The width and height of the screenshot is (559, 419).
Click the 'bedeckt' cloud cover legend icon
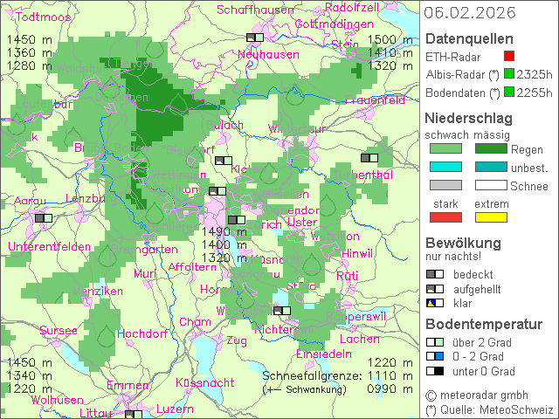[434, 274]
